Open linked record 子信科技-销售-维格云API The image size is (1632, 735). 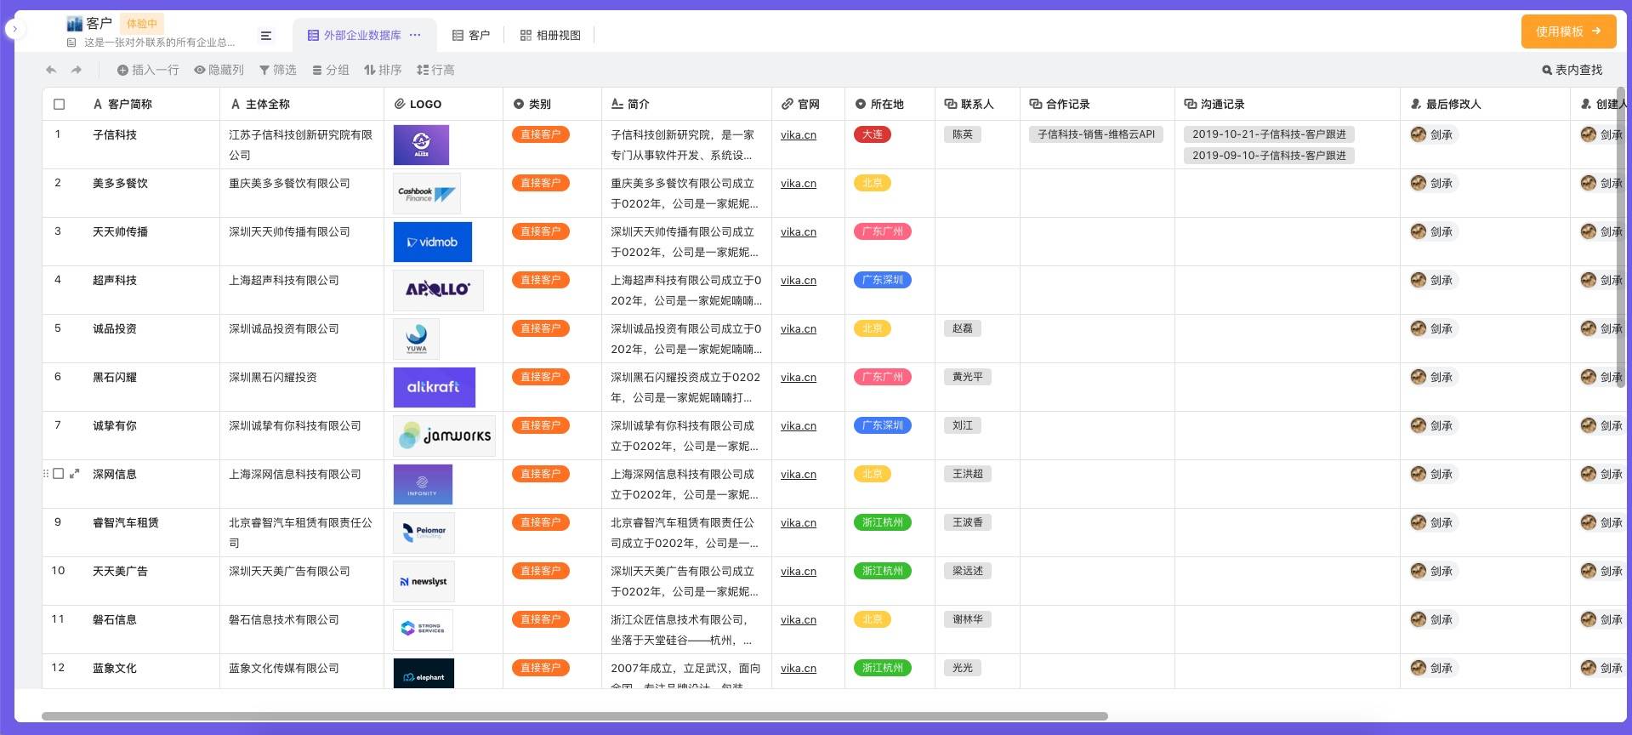pyautogui.click(x=1096, y=134)
